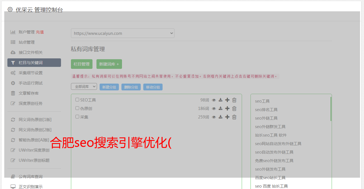Click the keyword seo自动发布外链工具
This screenshot has height=189, width=364.
tap(274, 152)
